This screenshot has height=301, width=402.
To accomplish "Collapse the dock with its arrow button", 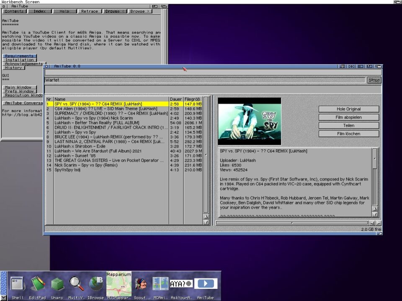I will tap(3, 298).
